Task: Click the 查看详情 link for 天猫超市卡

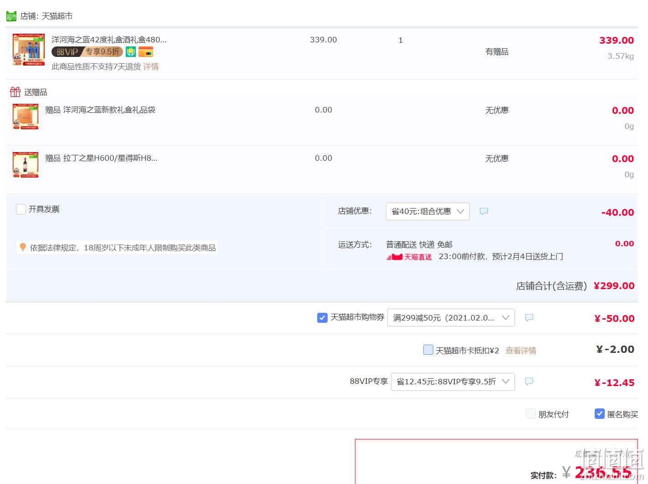Action: click(x=521, y=351)
